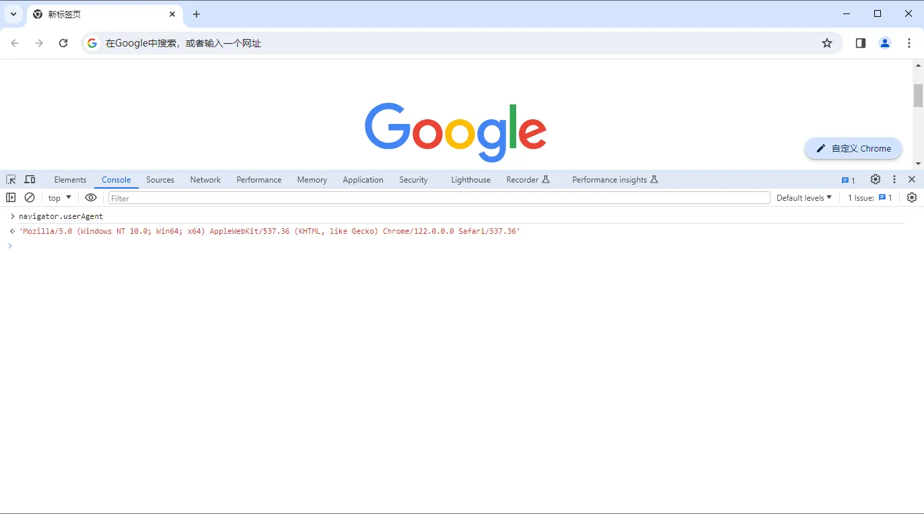Open DevTools three-dot customize menu
Viewport: 924px width, 514px height.
pos(894,179)
